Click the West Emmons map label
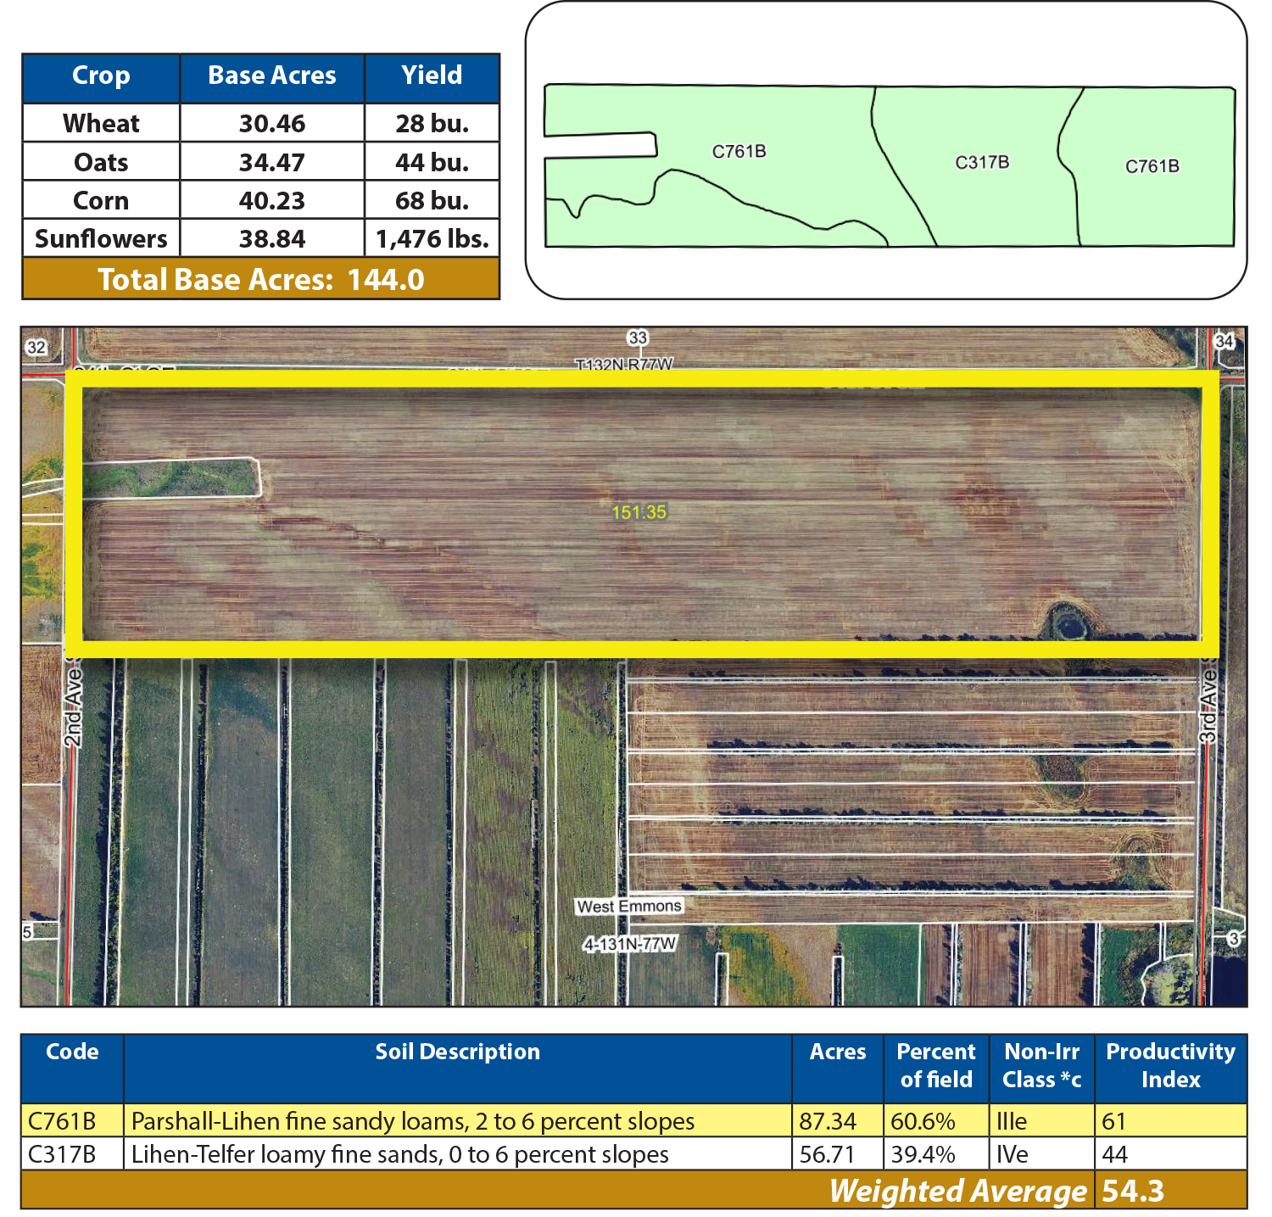 [x=628, y=906]
